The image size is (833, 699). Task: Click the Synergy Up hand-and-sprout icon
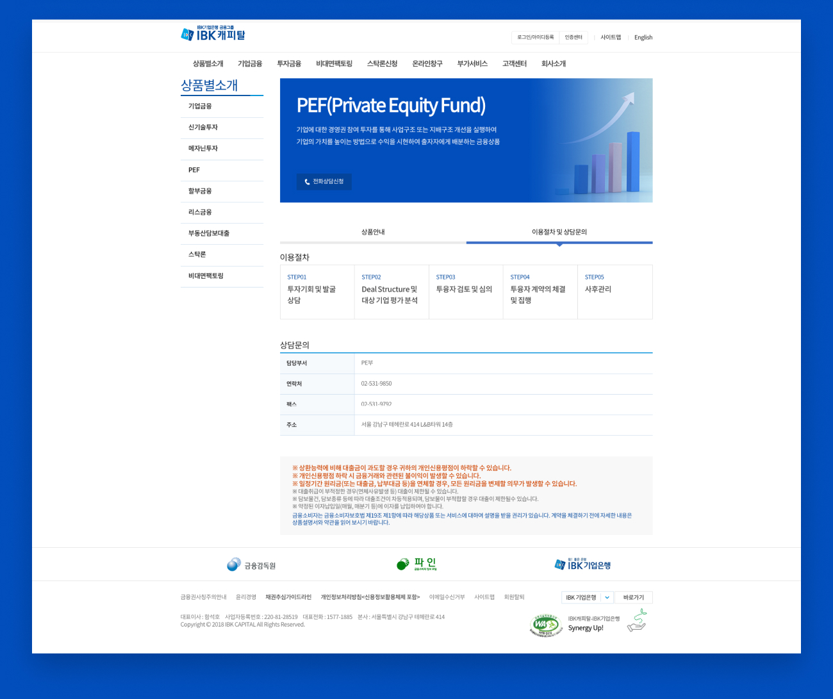coord(637,620)
